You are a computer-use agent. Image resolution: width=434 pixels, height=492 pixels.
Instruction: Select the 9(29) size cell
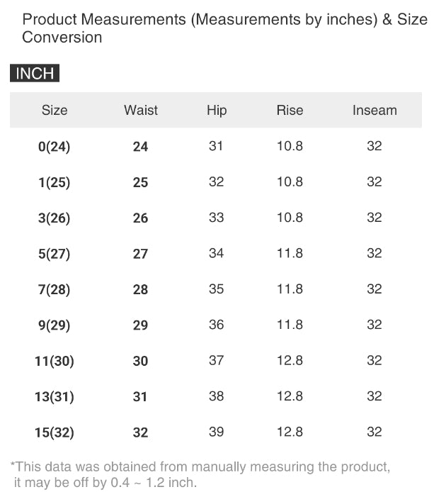(55, 325)
